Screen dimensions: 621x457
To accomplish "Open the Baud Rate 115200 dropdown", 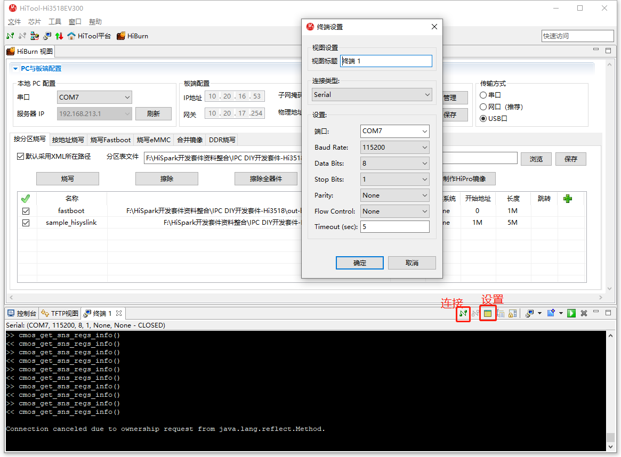I will (x=395, y=147).
